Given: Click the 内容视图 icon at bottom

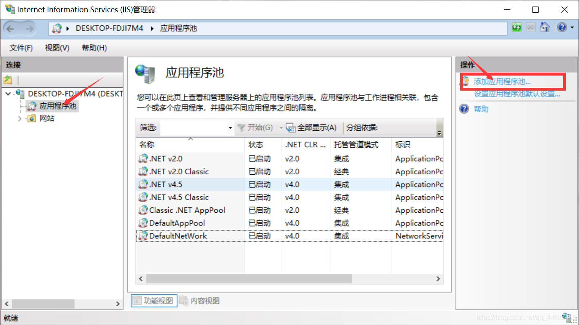Looking at the screenshot, I should click(x=184, y=301).
